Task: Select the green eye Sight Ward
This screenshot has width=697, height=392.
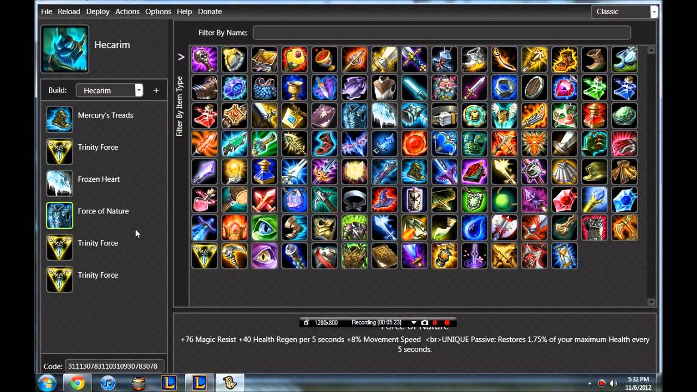Action: (x=265, y=228)
